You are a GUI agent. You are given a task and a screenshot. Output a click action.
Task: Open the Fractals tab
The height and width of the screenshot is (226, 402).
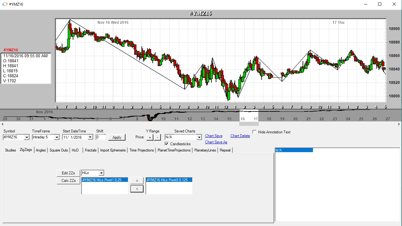click(x=91, y=150)
